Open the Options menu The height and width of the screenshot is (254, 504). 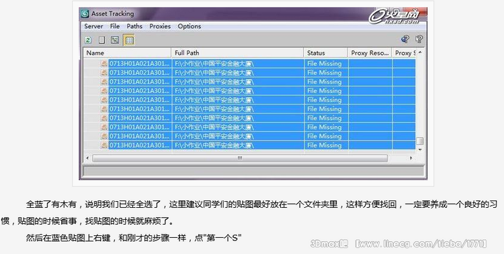point(190,26)
